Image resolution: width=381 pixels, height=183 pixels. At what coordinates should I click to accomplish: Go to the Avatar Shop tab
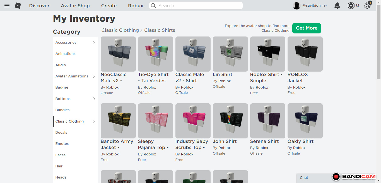click(x=75, y=6)
